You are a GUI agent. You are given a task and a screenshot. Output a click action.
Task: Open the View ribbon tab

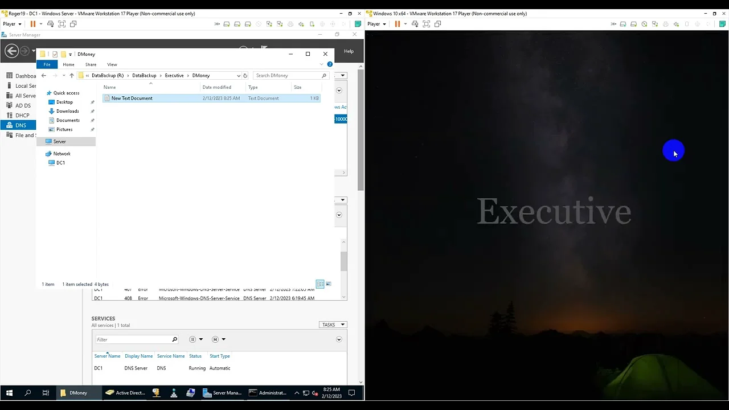point(112,64)
